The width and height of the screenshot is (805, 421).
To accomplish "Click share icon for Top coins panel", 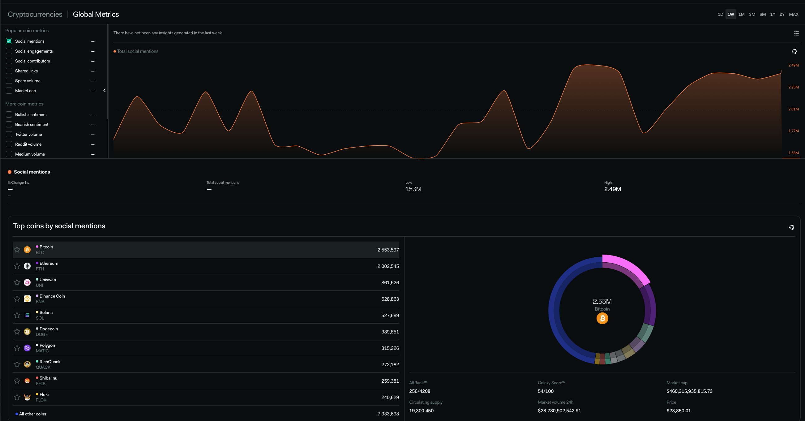I will pos(791,227).
